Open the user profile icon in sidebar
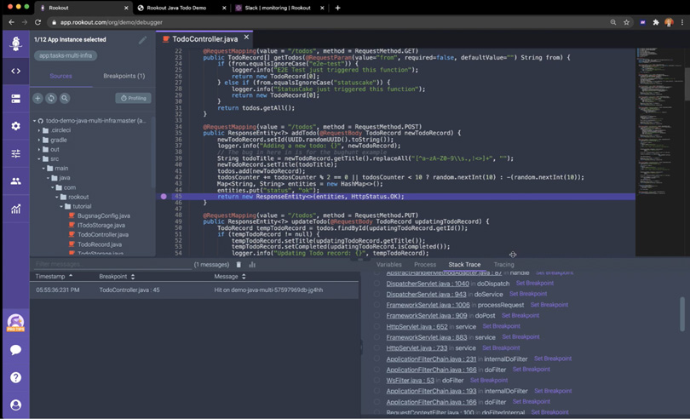Image resolution: width=690 pixels, height=419 pixels. (16, 405)
